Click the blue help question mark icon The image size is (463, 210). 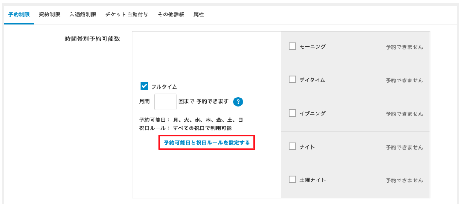click(239, 102)
